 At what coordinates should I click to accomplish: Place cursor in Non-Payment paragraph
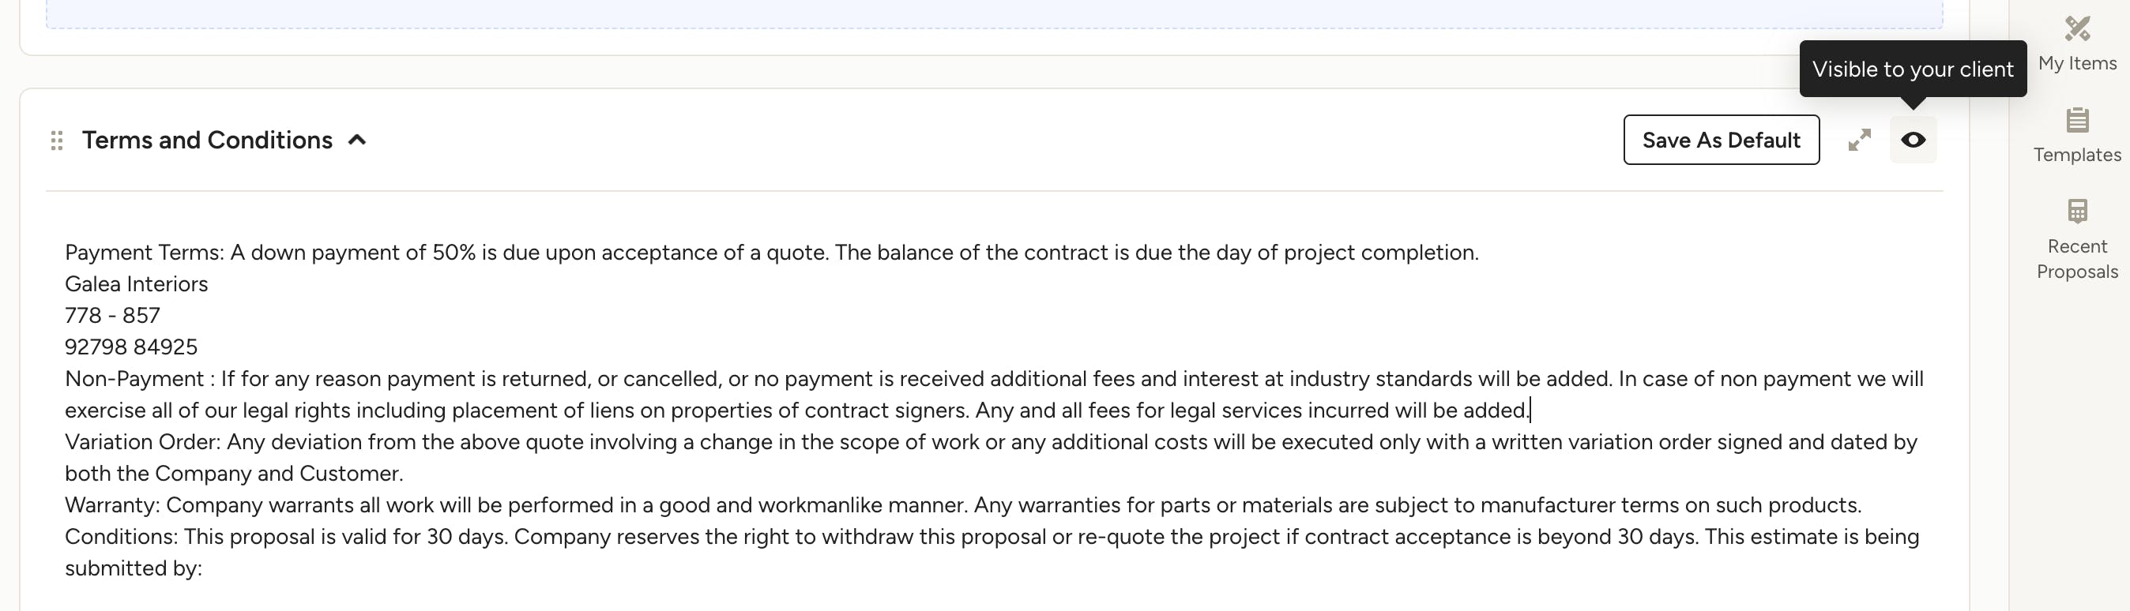[x=994, y=395]
